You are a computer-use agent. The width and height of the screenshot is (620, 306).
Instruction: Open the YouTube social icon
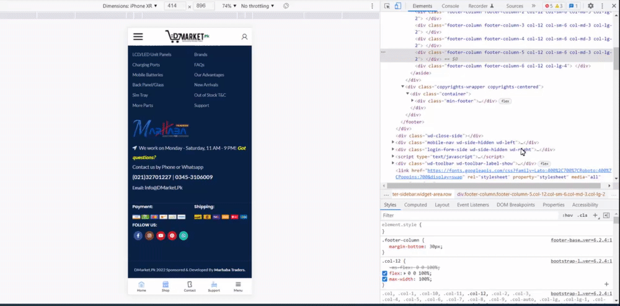coord(161,236)
